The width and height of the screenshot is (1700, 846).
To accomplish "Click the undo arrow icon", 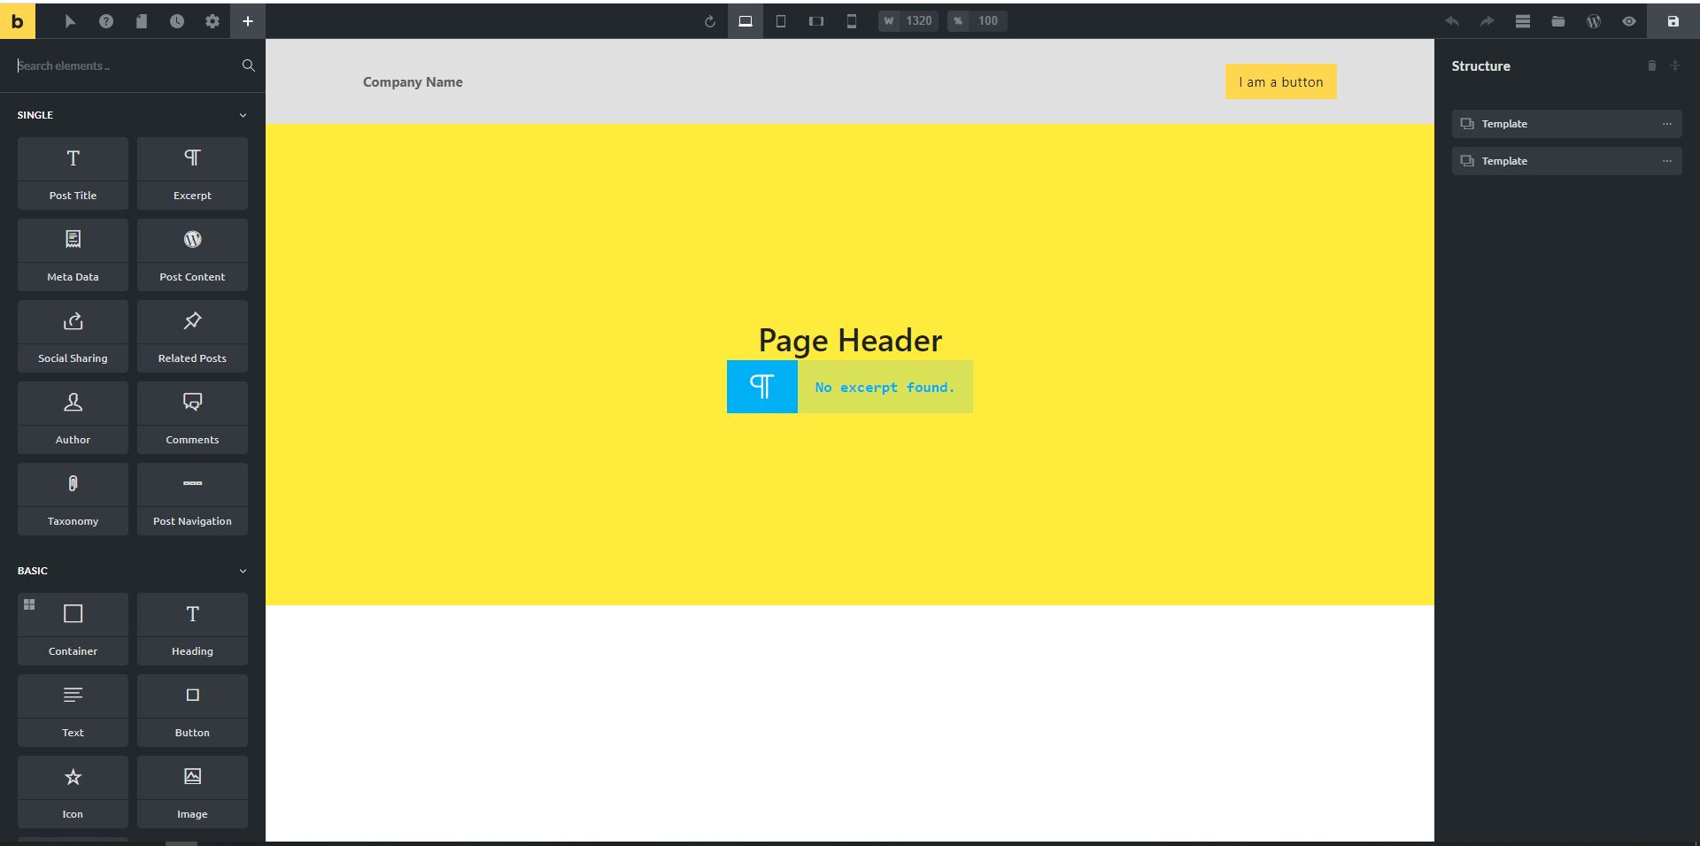I will [x=1452, y=21].
